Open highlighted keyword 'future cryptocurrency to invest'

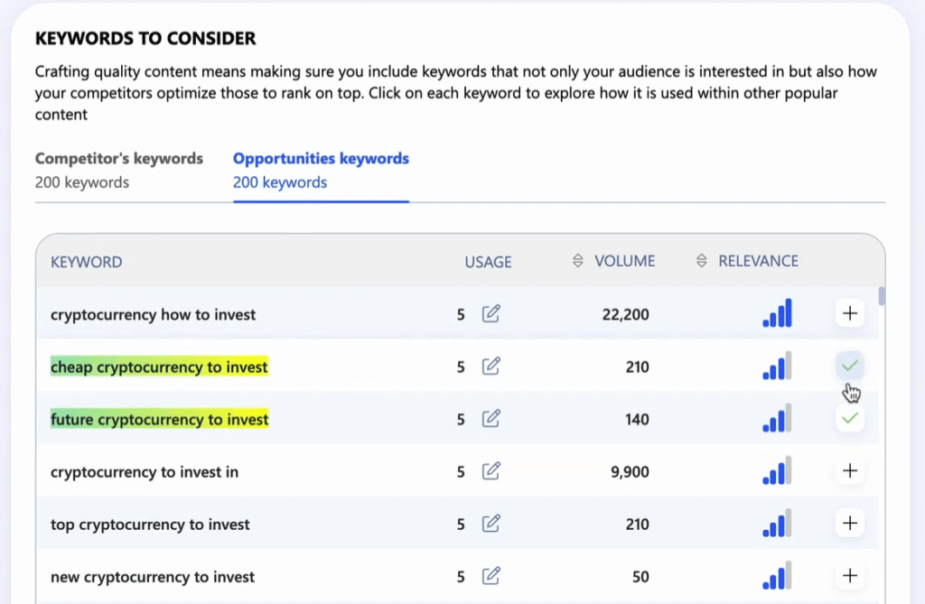[x=159, y=420]
